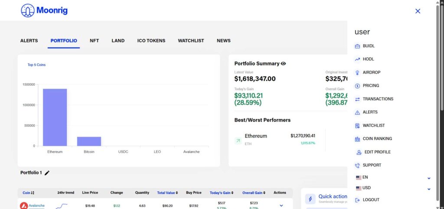Click the $93,110.21 today's gain figure
The width and height of the screenshot is (444, 209).
pos(248,96)
